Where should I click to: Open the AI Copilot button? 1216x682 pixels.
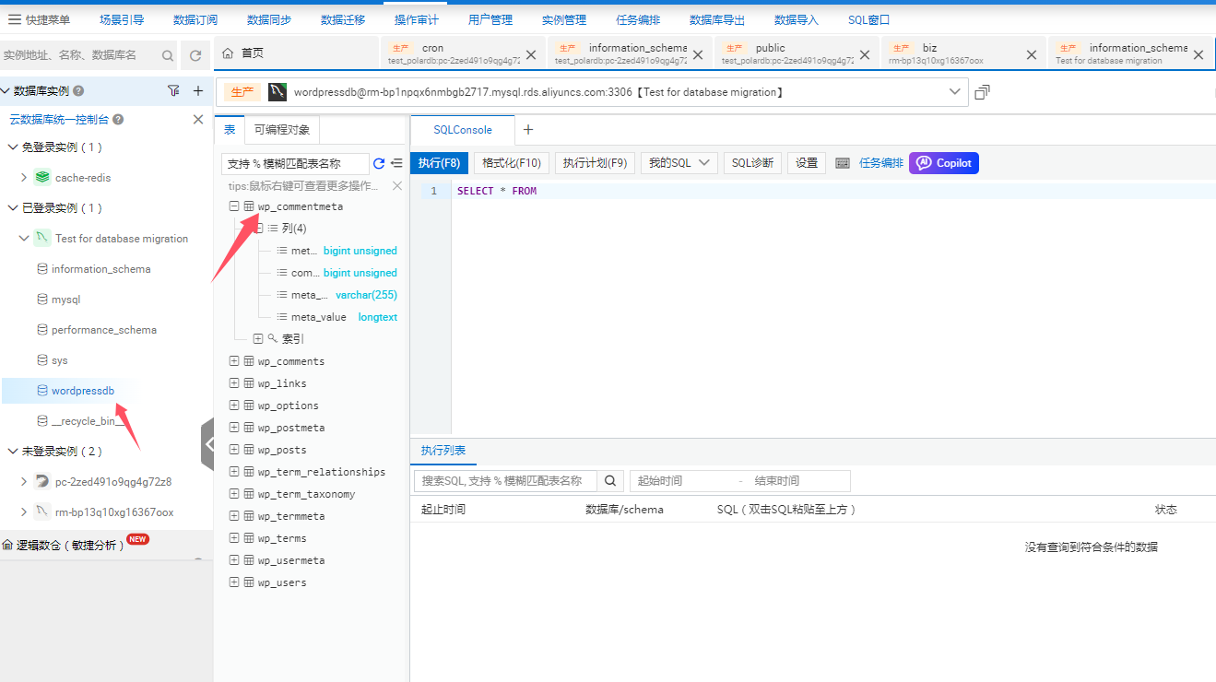944,163
